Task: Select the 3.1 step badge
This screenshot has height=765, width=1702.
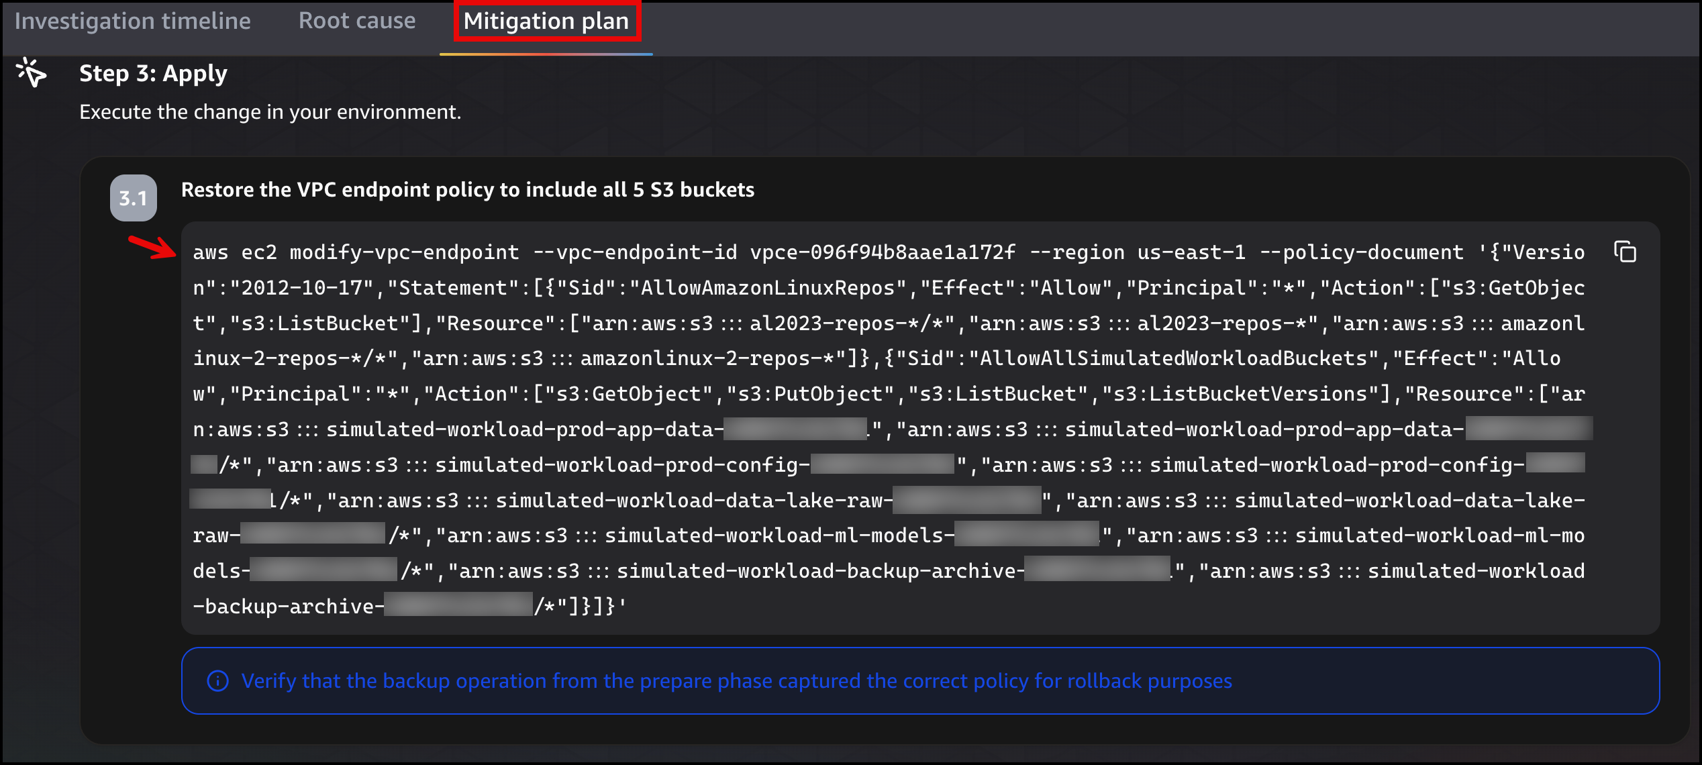Action: pos(133,197)
